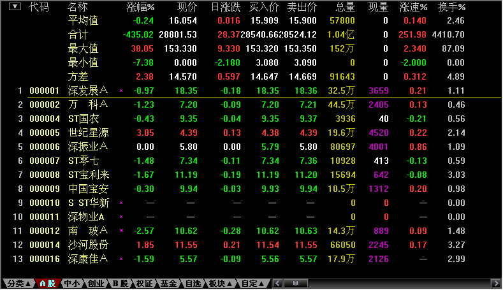Image resolution: width=503 pixels, height=290 pixels.
Task: Sort by 换手% column header
Action: pos(451,7)
